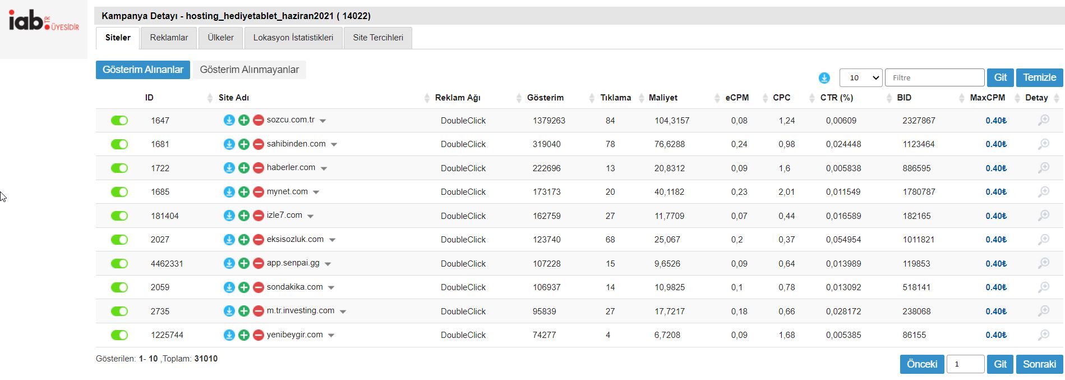Switch to the Siteler tab
Screen dimensions: 1065x380
pos(118,38)
